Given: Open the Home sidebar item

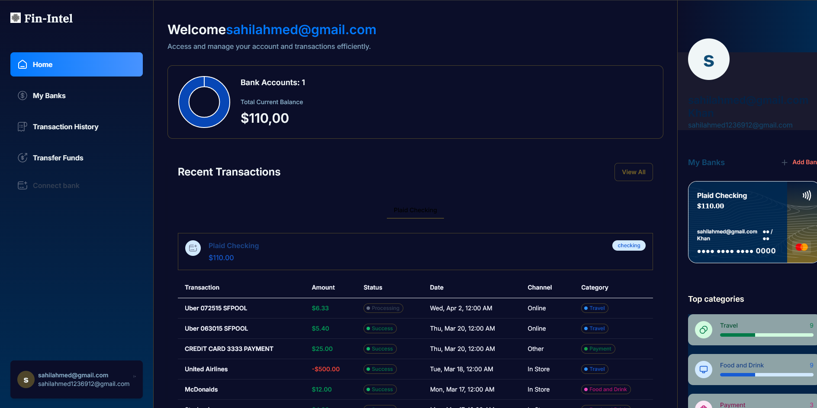Looking at the screenshot, I should click(x=77, y=64).
